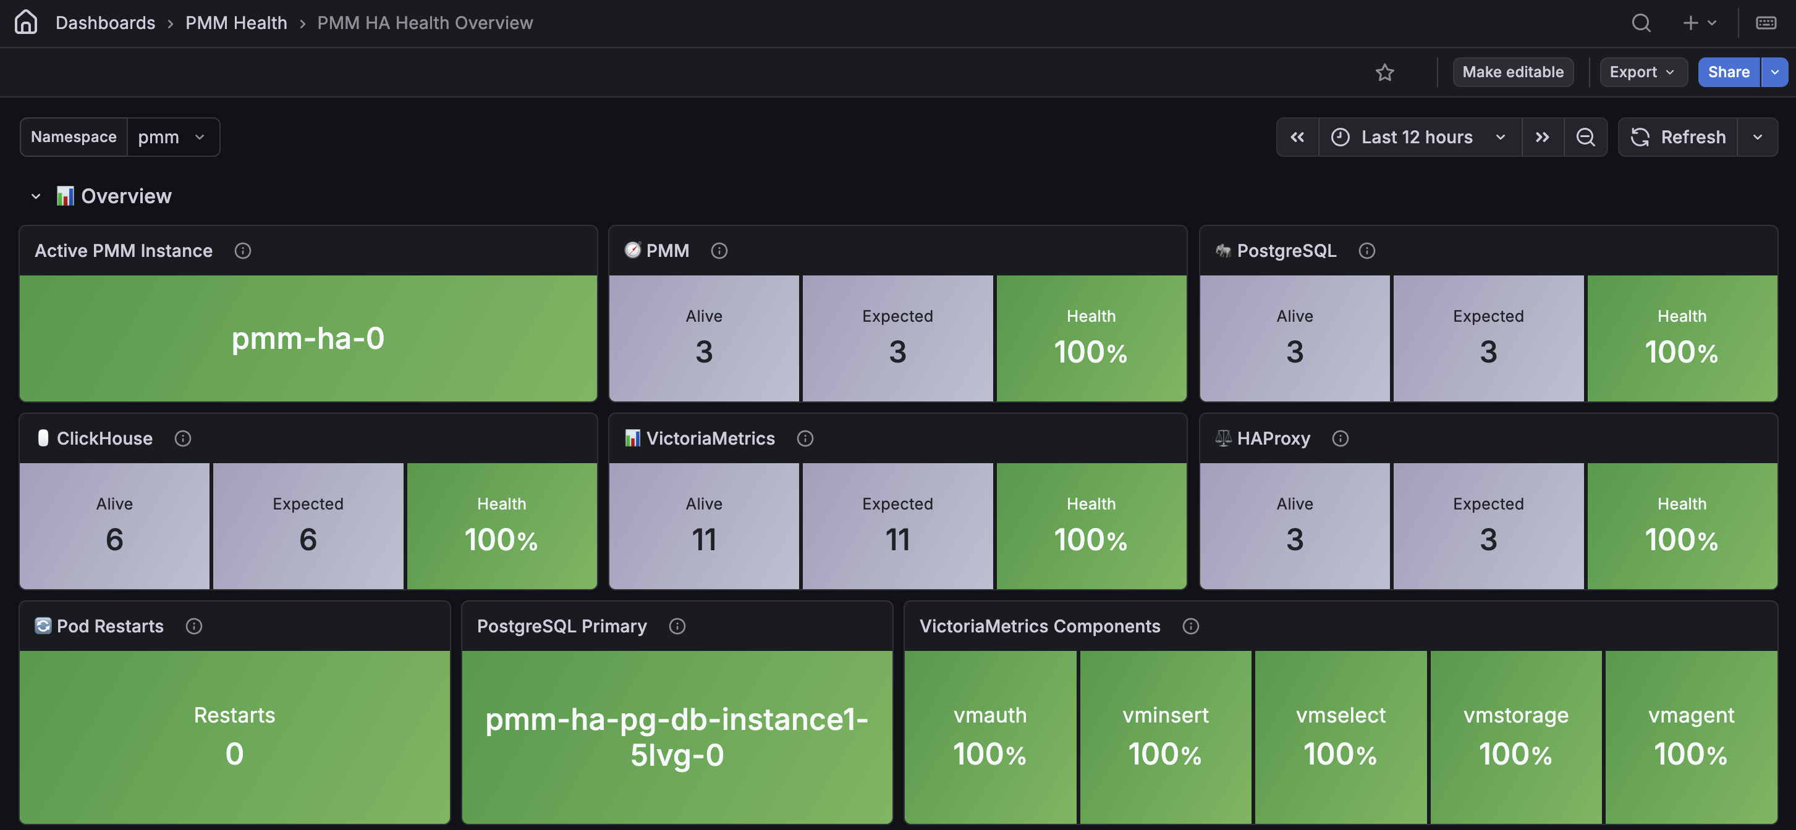Screen dimensions: 1796x830
Task: Click the ClickHouse Expected 6 stat
Action: (x=308, y=526)
